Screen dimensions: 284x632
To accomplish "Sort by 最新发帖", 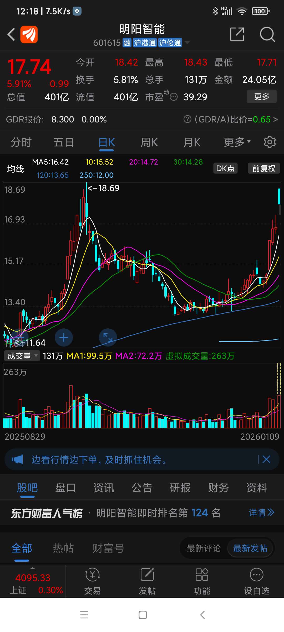I will 250,548.
